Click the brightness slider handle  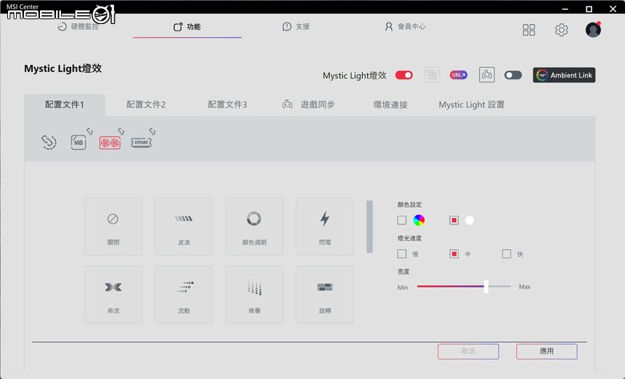click(x=486, y=287)
